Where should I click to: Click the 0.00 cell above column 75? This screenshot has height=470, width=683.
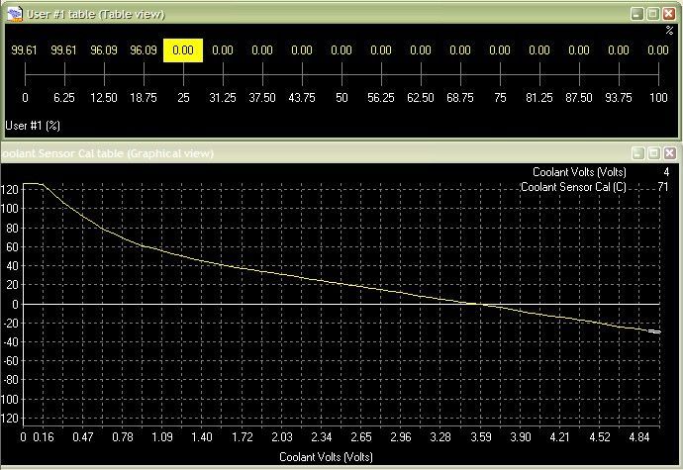point(500,50)
